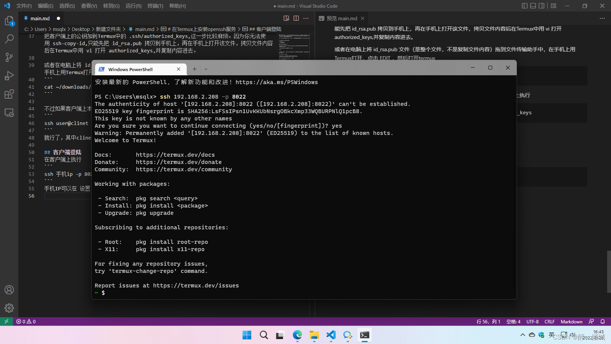Open the 帮助(H) menu
The height and width of the screenshot is (344, 611).
coord(177,6)
